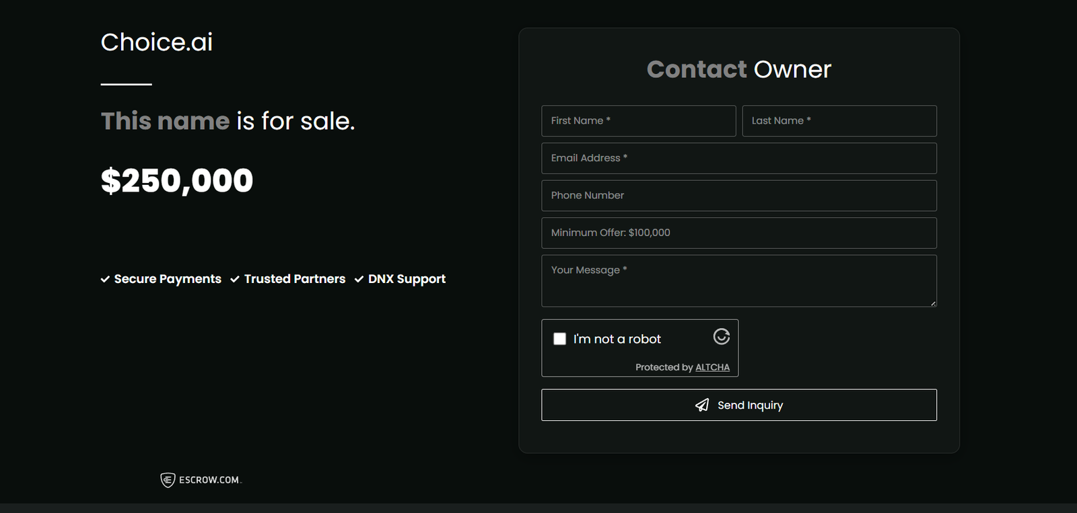1077x513 pixels.
Task: Click the Choice.ai domain title
Action: pyautogui.click(x=157, y=42)
